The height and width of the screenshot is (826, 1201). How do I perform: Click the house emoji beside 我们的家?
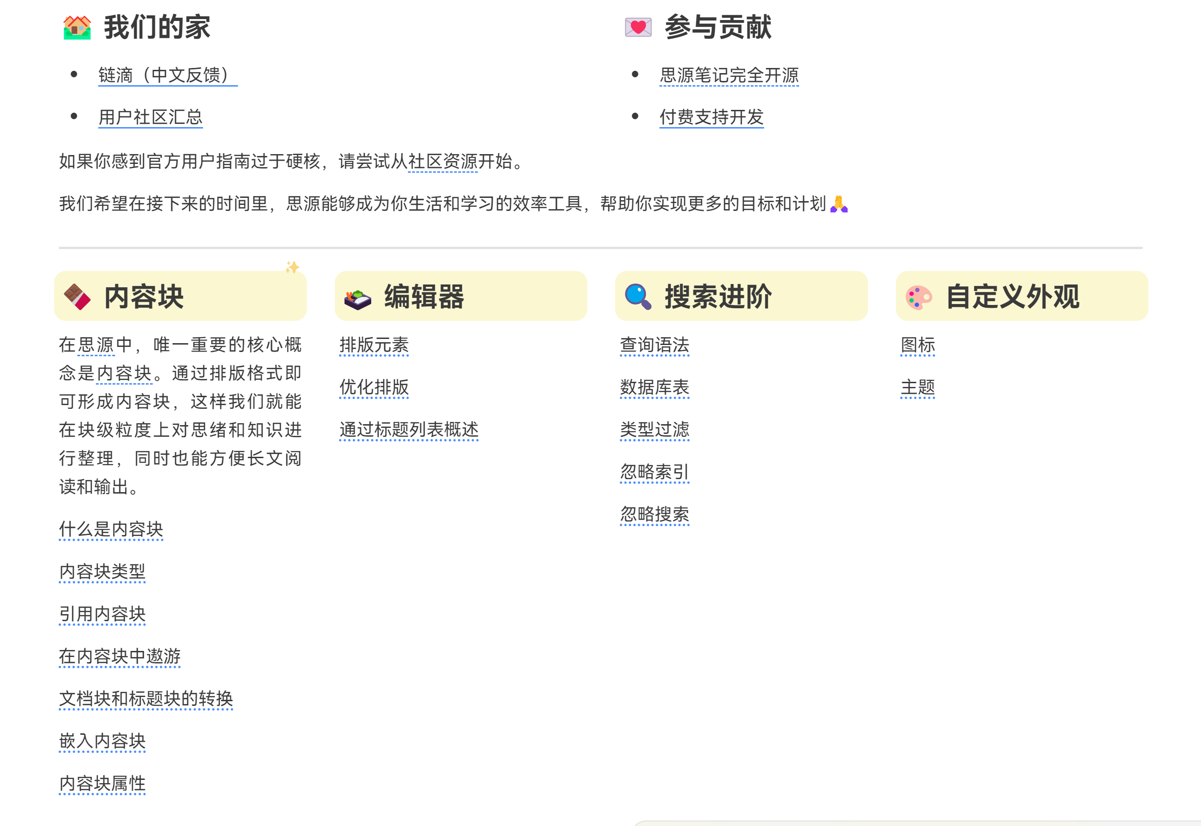[77, 27]
